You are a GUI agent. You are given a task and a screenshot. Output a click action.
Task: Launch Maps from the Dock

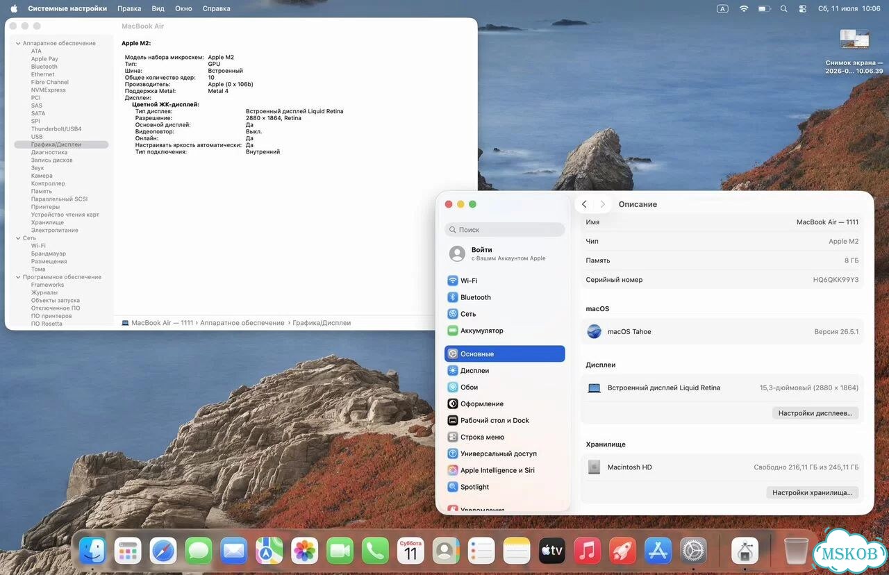click(269, 551)
